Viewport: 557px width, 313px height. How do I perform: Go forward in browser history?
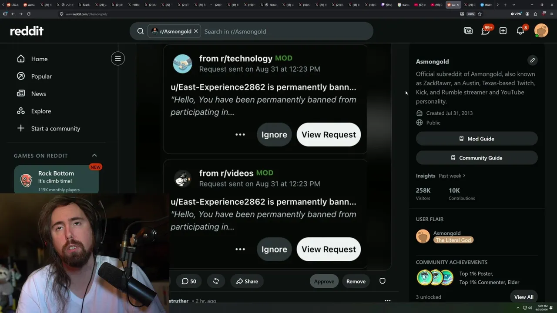click(x=21, y=14)
